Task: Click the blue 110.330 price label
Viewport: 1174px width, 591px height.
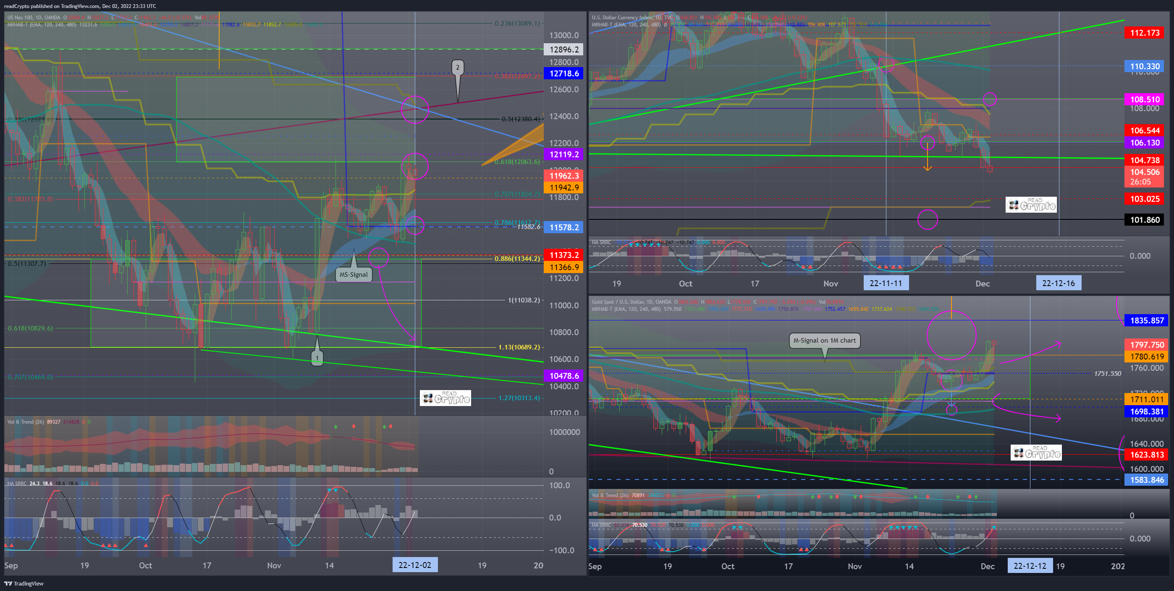Action: [x=1144, y=66]
